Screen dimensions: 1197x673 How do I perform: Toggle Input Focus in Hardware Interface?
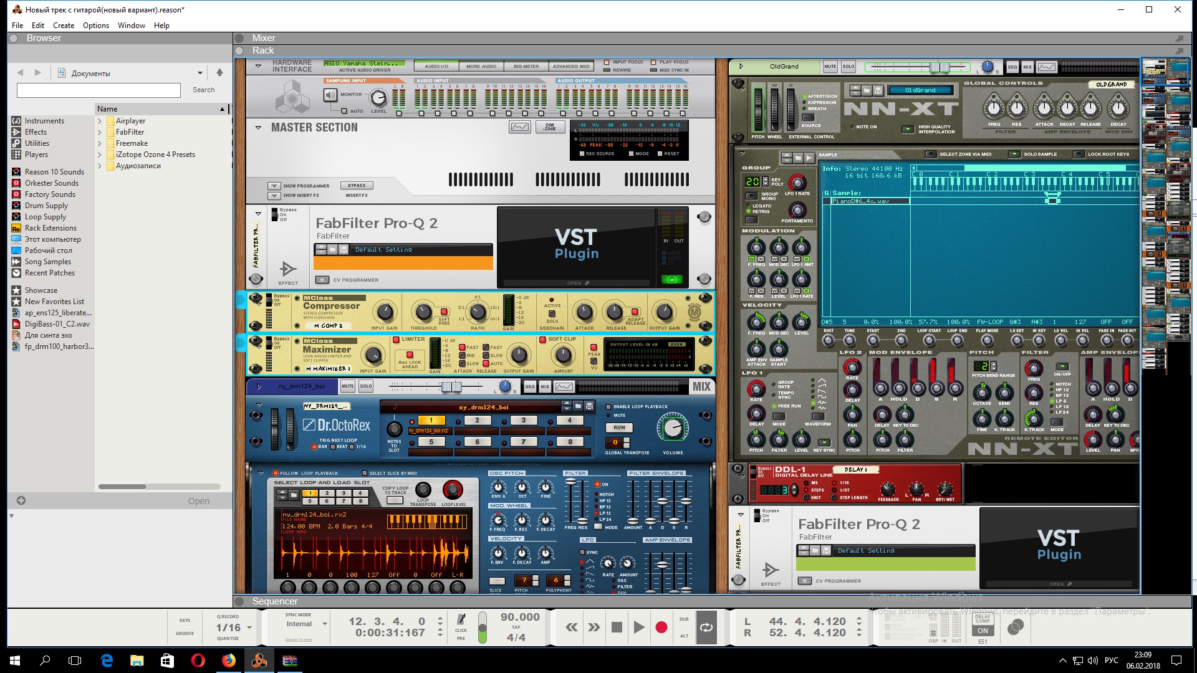pyautogui.click(x=607, y=62)
